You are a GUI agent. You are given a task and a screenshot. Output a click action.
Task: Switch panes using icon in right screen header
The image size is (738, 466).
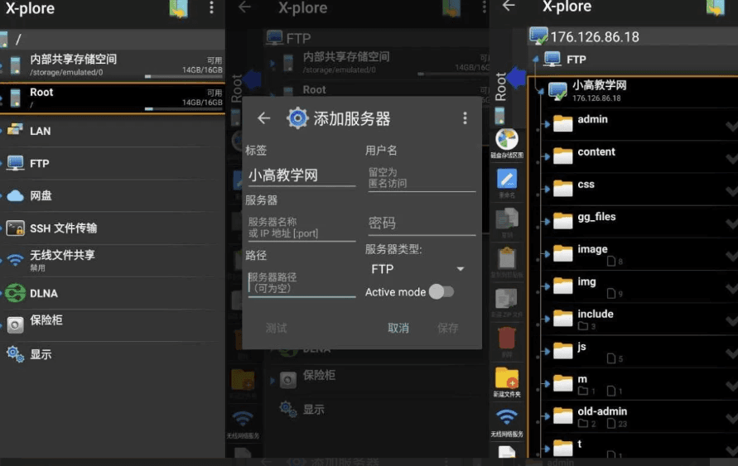(x=716, y=7)
